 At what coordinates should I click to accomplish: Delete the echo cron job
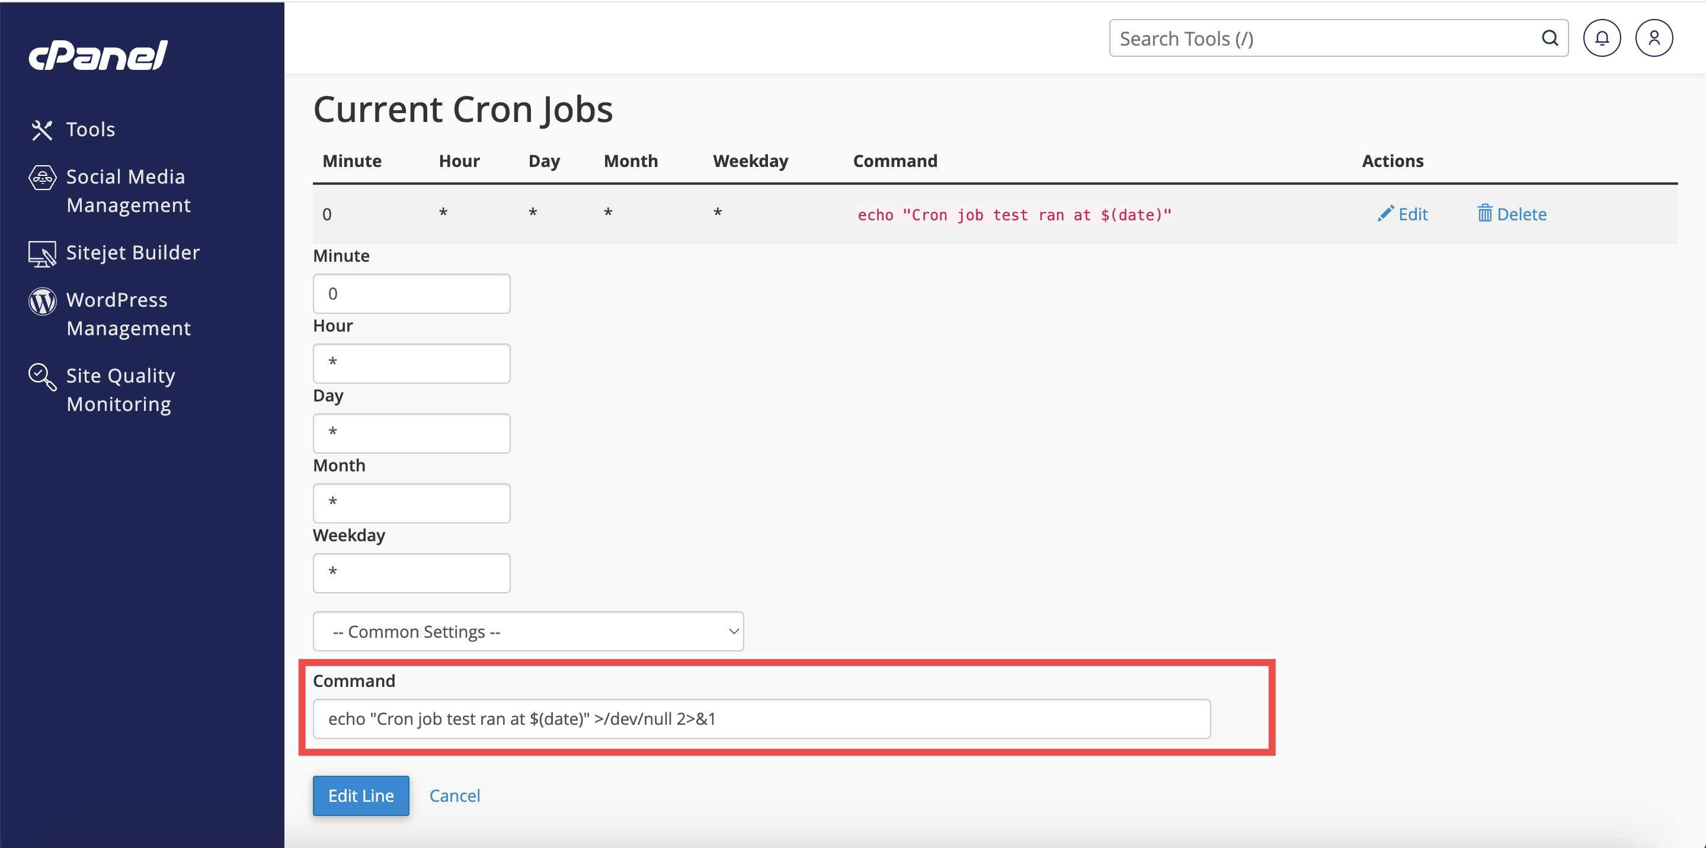pos(1512,214)
